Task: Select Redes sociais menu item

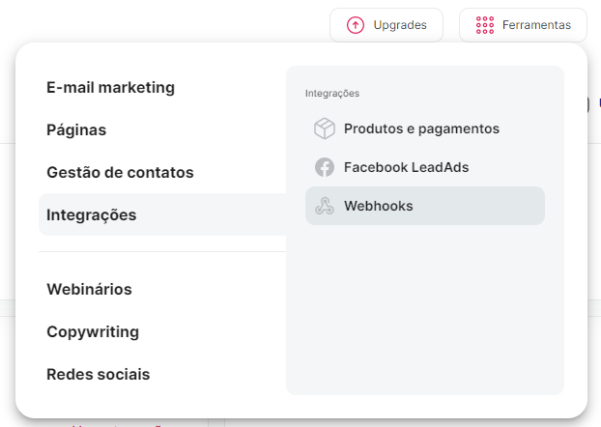Action: (98, 374)
